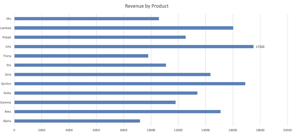This screenshot has height=134, width=296.
Task: Select the 18000 axis tick label
Action: 260,130
